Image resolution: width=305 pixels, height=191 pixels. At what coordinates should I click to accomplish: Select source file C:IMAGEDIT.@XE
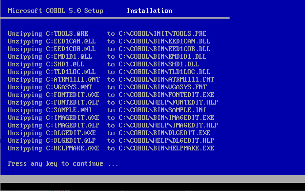click(73, 117)
